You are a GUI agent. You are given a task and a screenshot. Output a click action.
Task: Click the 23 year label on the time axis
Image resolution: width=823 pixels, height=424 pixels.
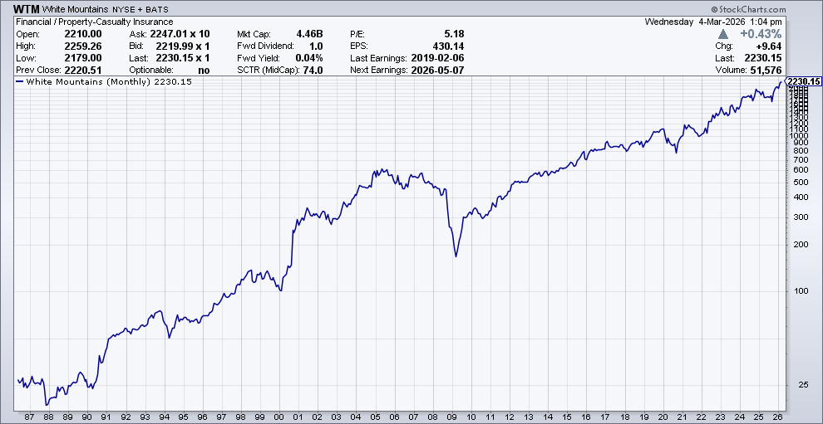(722, 417)
